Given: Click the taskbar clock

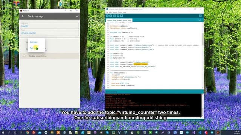Looking at the screenshot, I should pyautogui.click(x=237, y=132).
